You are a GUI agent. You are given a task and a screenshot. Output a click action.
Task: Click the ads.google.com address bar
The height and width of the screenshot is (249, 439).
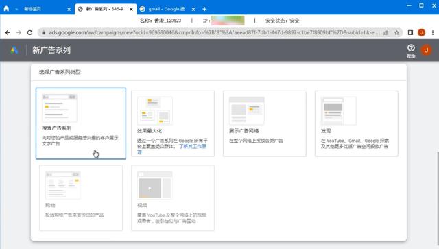click(213, 32)
